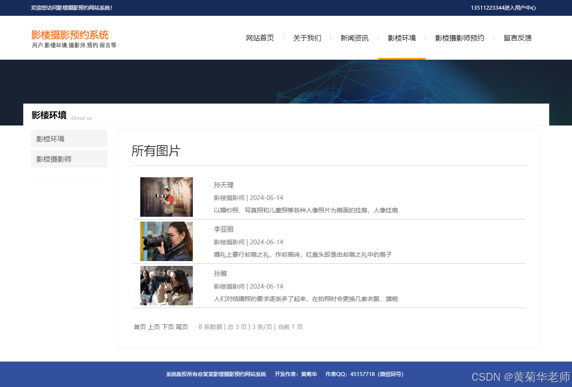Click 李亚丽's photographer thumbnail image
The width and height of the screenshot is (572, 387).
166,241
